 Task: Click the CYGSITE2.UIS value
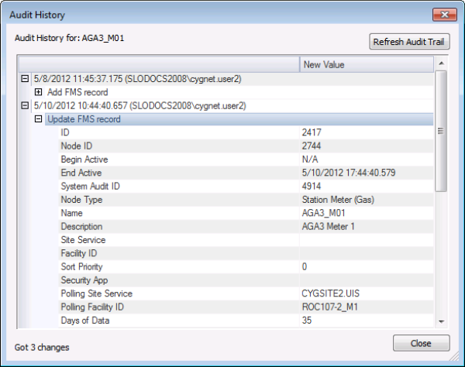tap(330, 293)
